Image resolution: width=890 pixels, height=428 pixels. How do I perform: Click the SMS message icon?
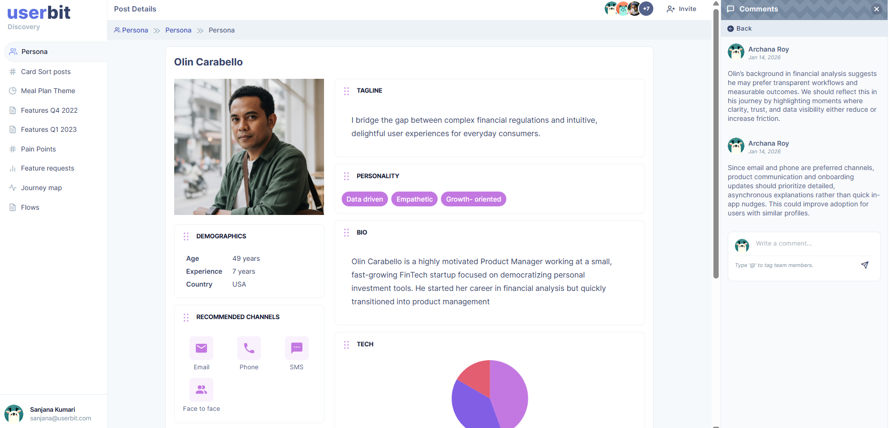(296, 348)
